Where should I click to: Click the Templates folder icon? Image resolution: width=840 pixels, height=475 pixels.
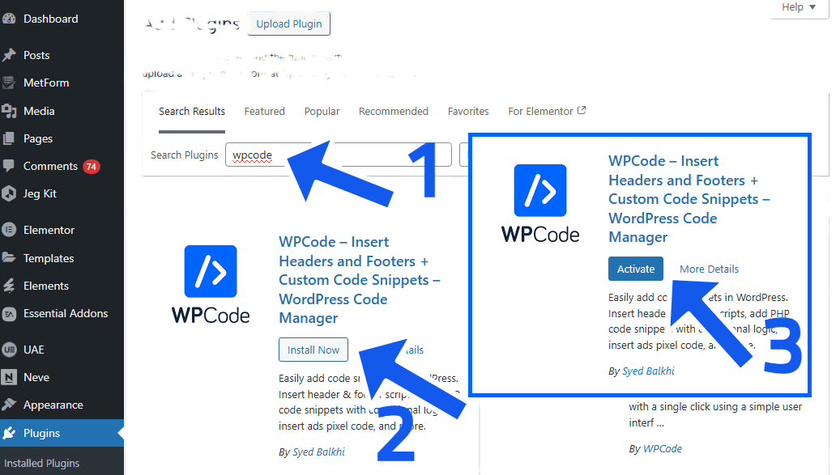[9, 258]
